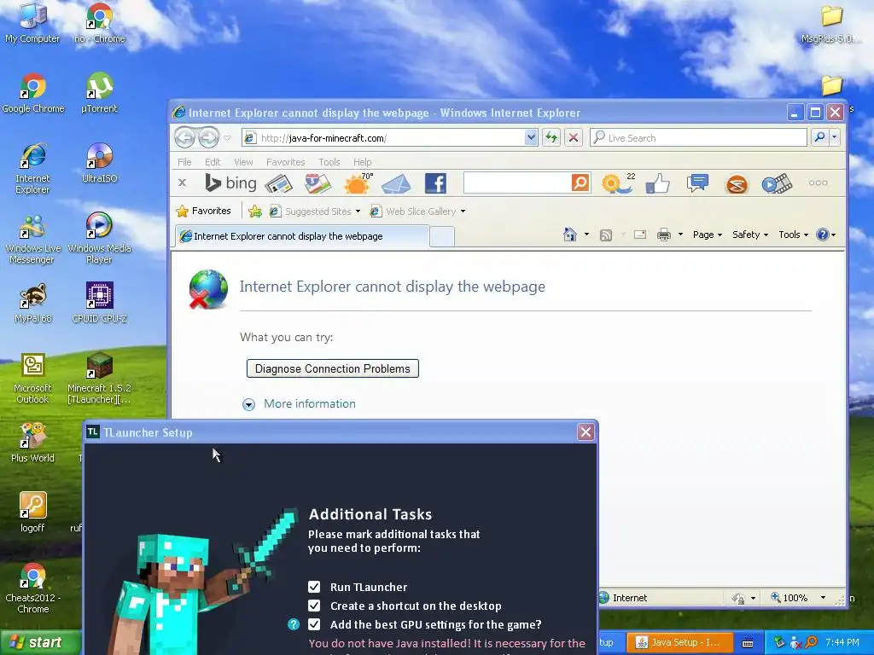Open the Internet Explorer desktop shortcut

coord(32,168)
